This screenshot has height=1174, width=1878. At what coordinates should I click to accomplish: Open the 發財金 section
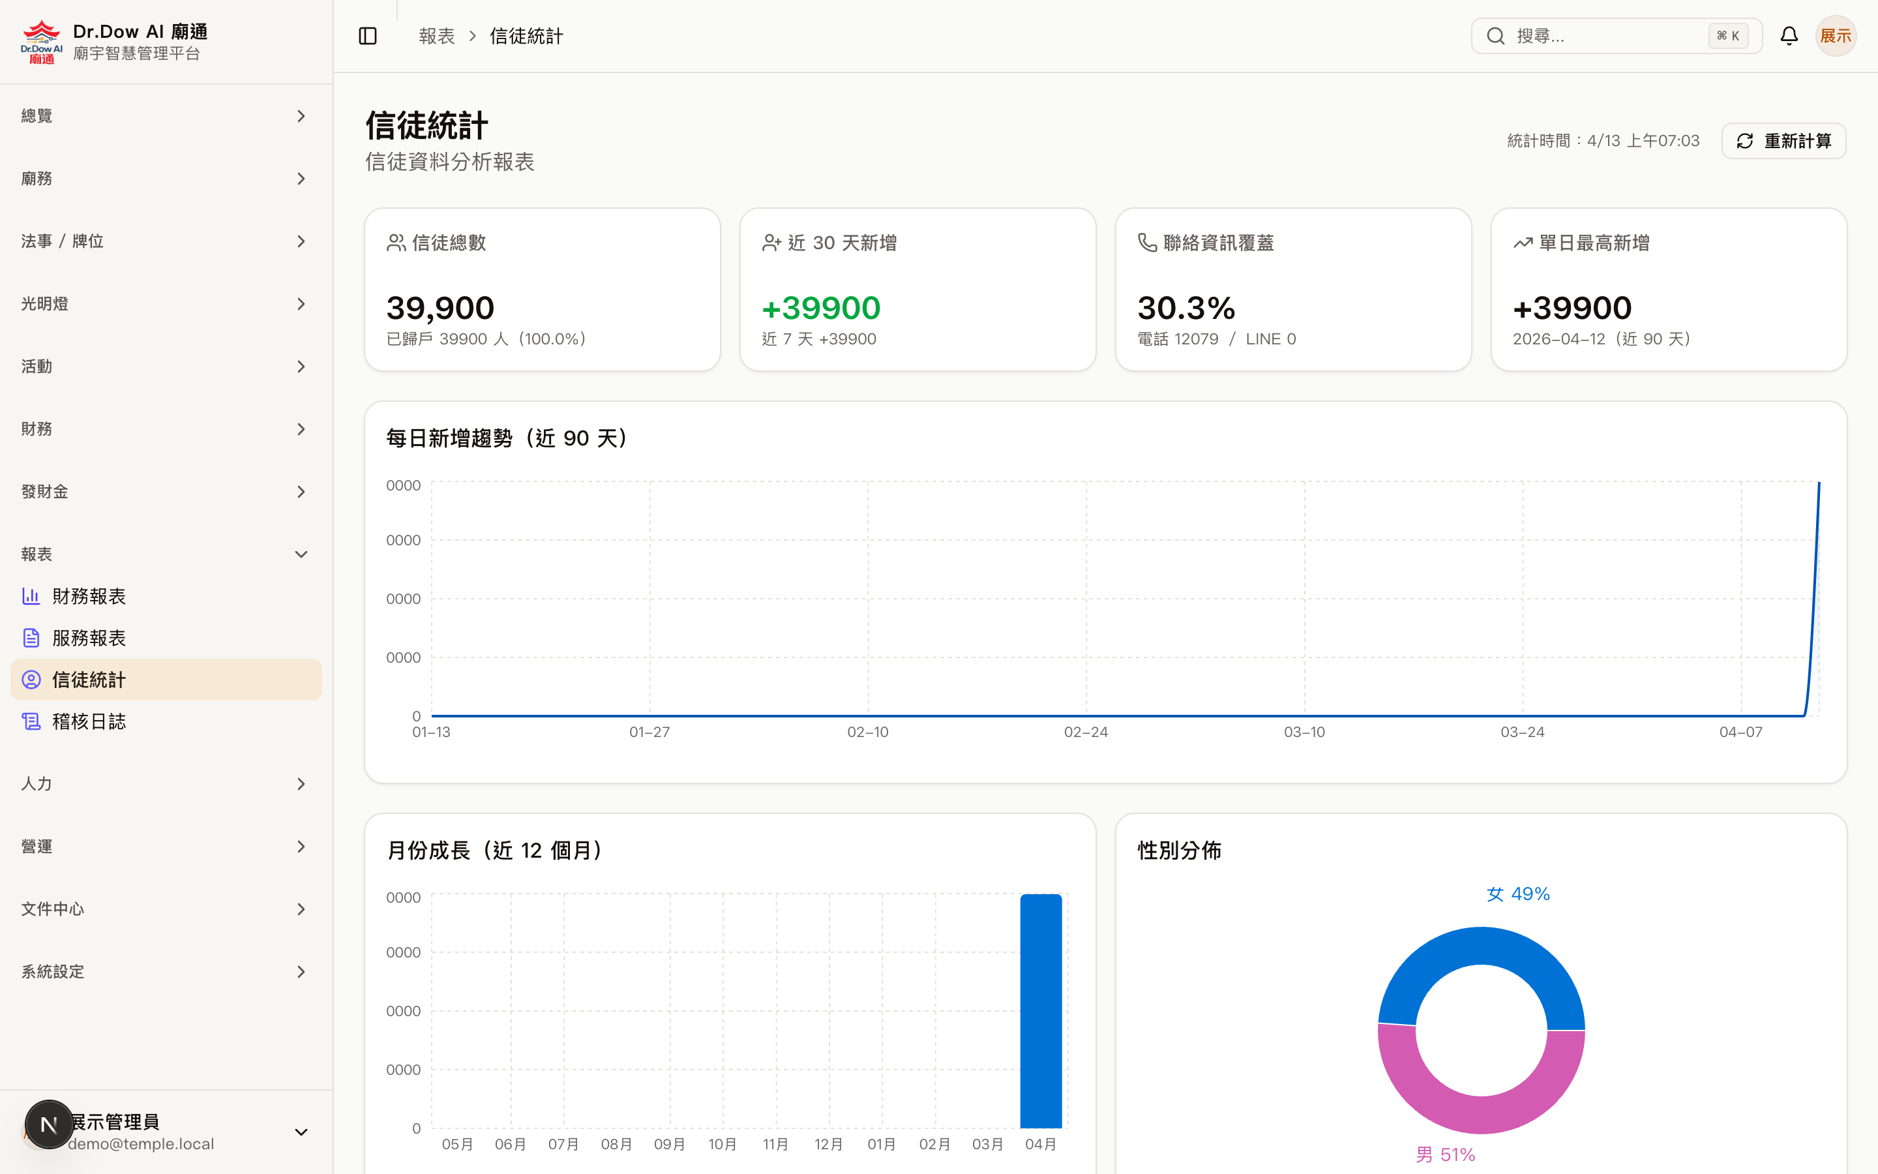point(44,490)
